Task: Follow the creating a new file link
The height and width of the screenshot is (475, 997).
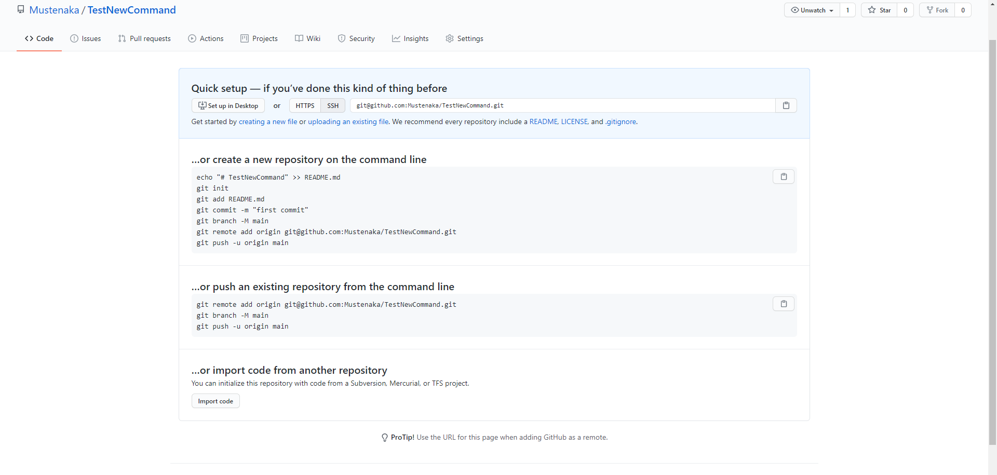Action: (268, 121)
